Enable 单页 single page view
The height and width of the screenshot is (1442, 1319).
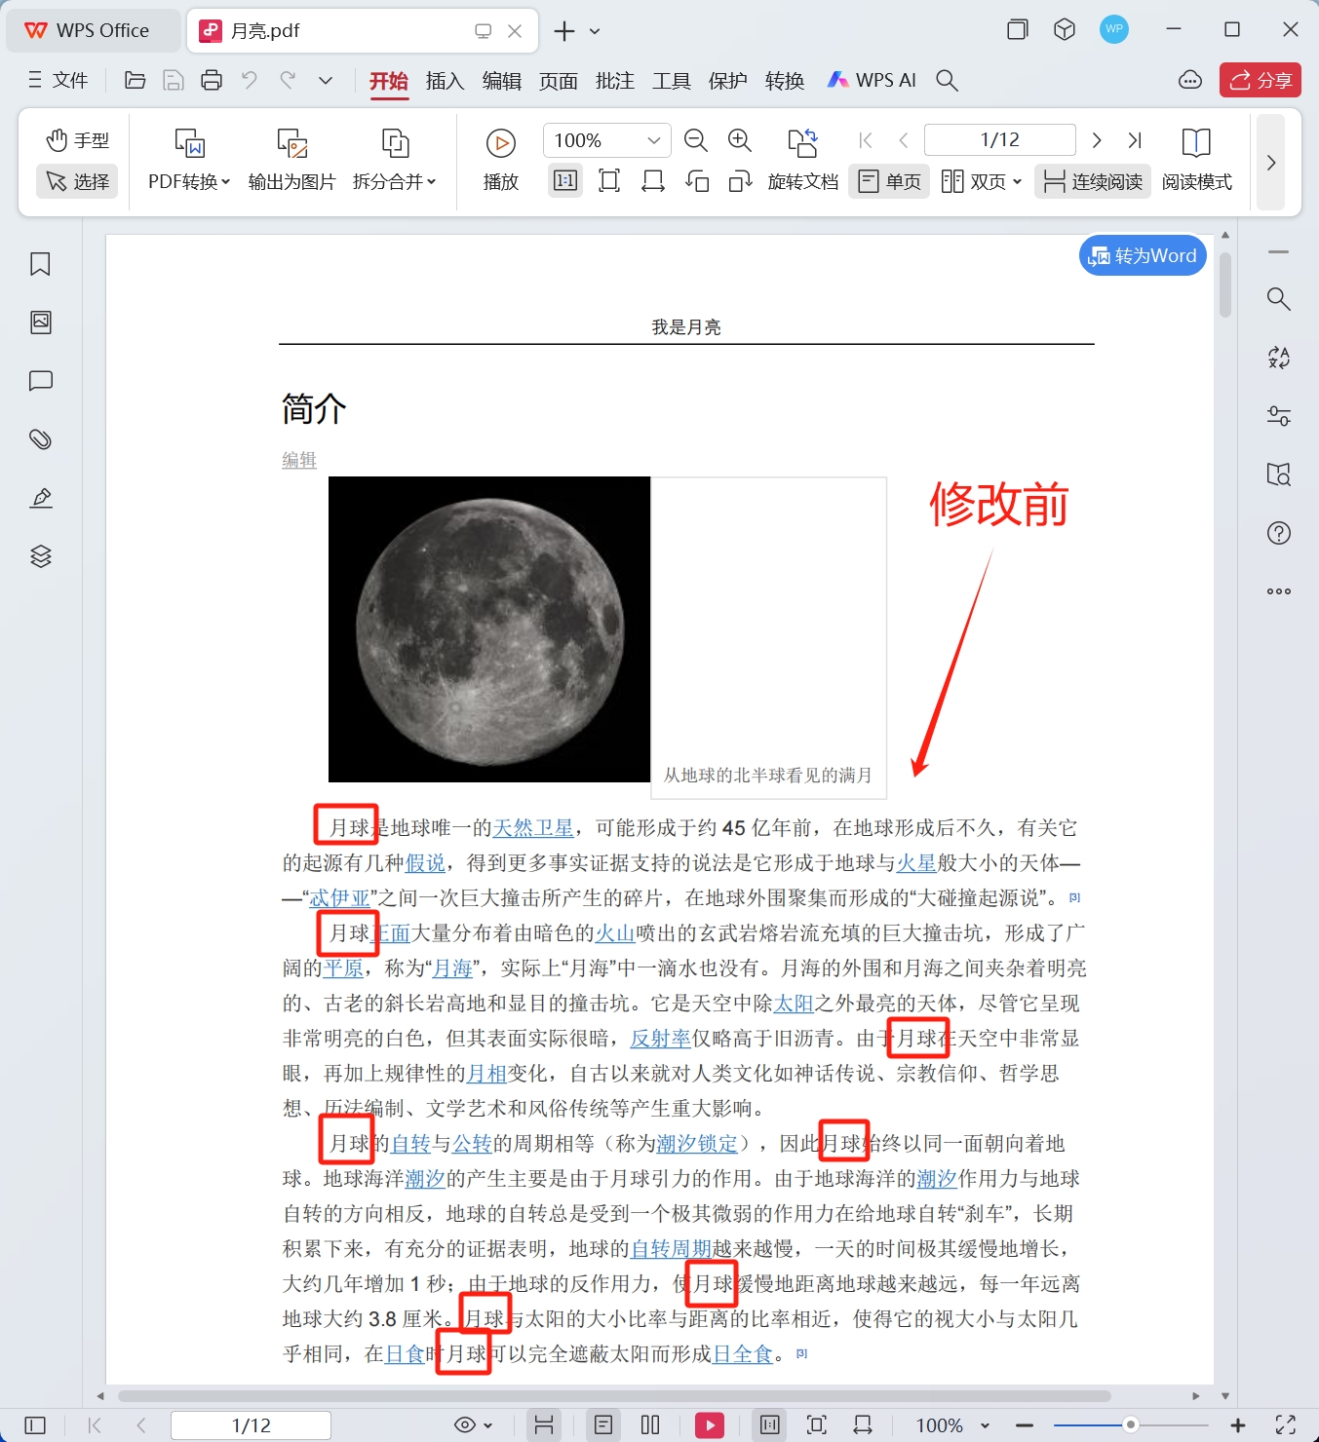tap(888, 181)
